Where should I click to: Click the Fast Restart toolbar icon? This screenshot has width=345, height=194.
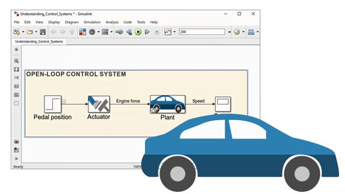pos(119,32)
